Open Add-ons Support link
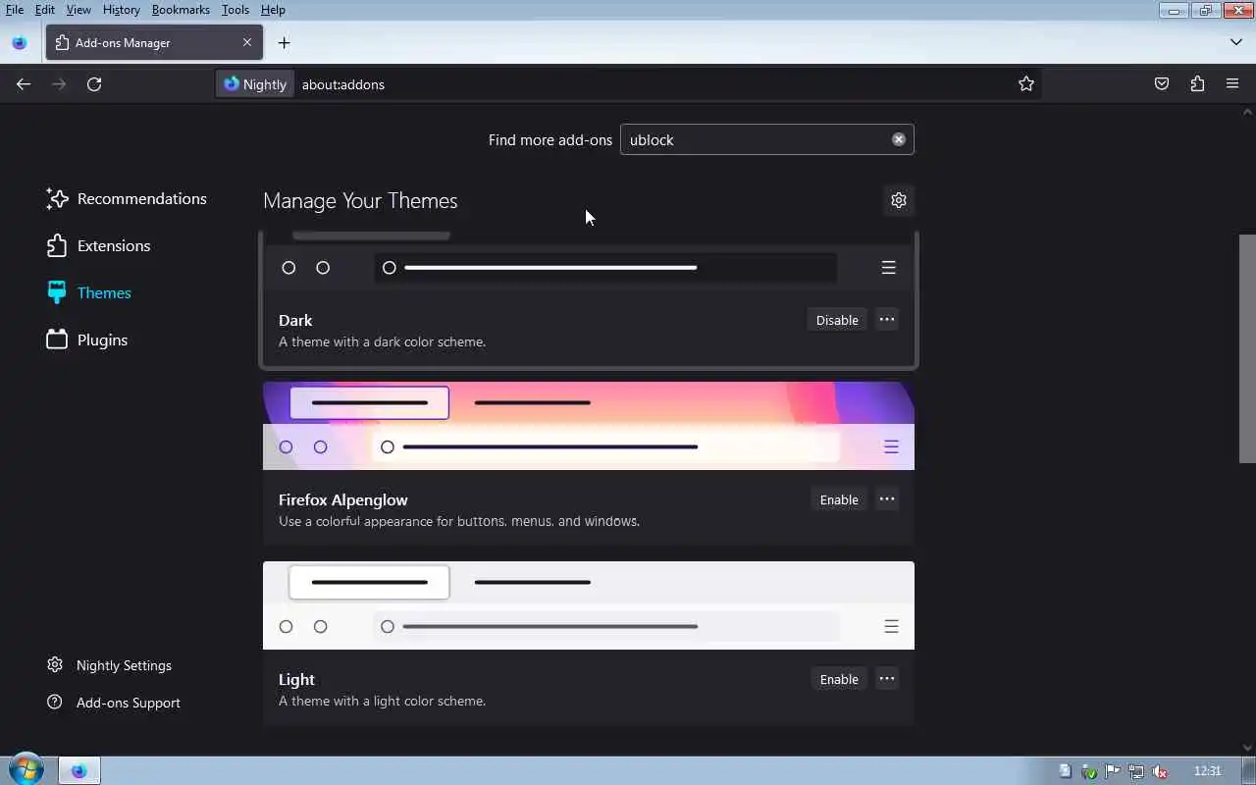The image size is (1256, 785). pos(114,703)
